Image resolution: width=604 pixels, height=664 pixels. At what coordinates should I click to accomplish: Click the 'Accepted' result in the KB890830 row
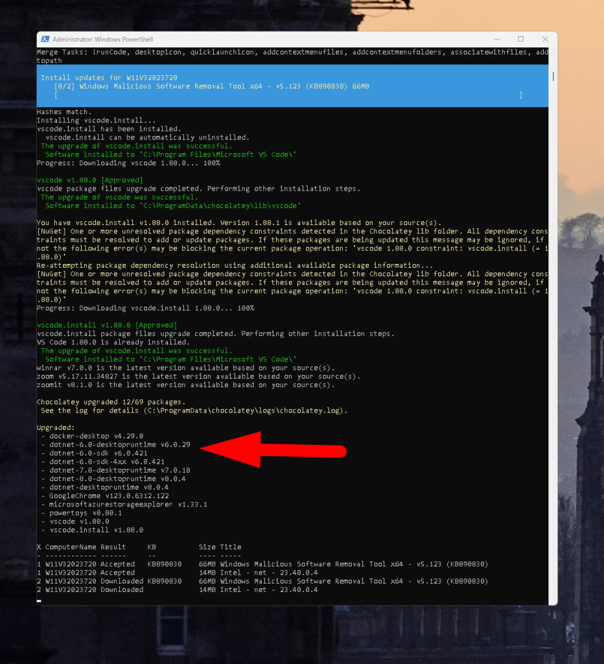coord(118,564)
